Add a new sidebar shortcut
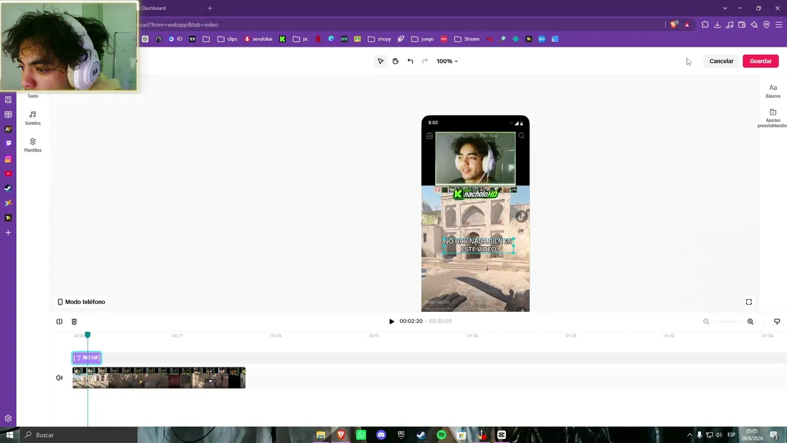 [x=8, y=233]
